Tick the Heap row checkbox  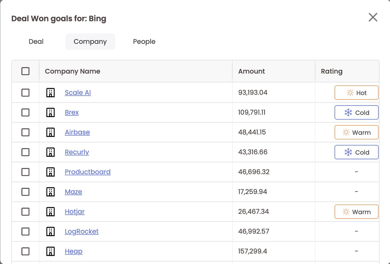click(x=25, y=251)
